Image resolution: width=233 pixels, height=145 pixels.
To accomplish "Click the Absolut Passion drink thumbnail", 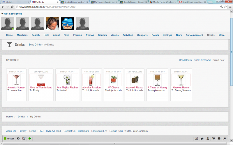I will pos(91,80).
